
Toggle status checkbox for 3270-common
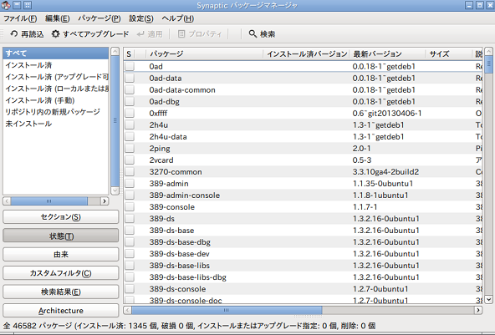(130, 171)
